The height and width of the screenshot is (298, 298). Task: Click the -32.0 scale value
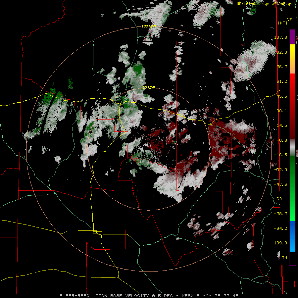pyautogui.click(x=280, y=170)
